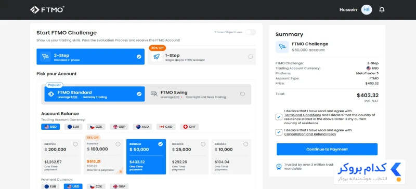Screen dimensions: 416x189
Task: Select the 2-Step challenge option
Action: 90,57
